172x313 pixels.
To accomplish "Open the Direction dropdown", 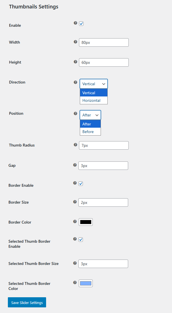I will [94, 84].
